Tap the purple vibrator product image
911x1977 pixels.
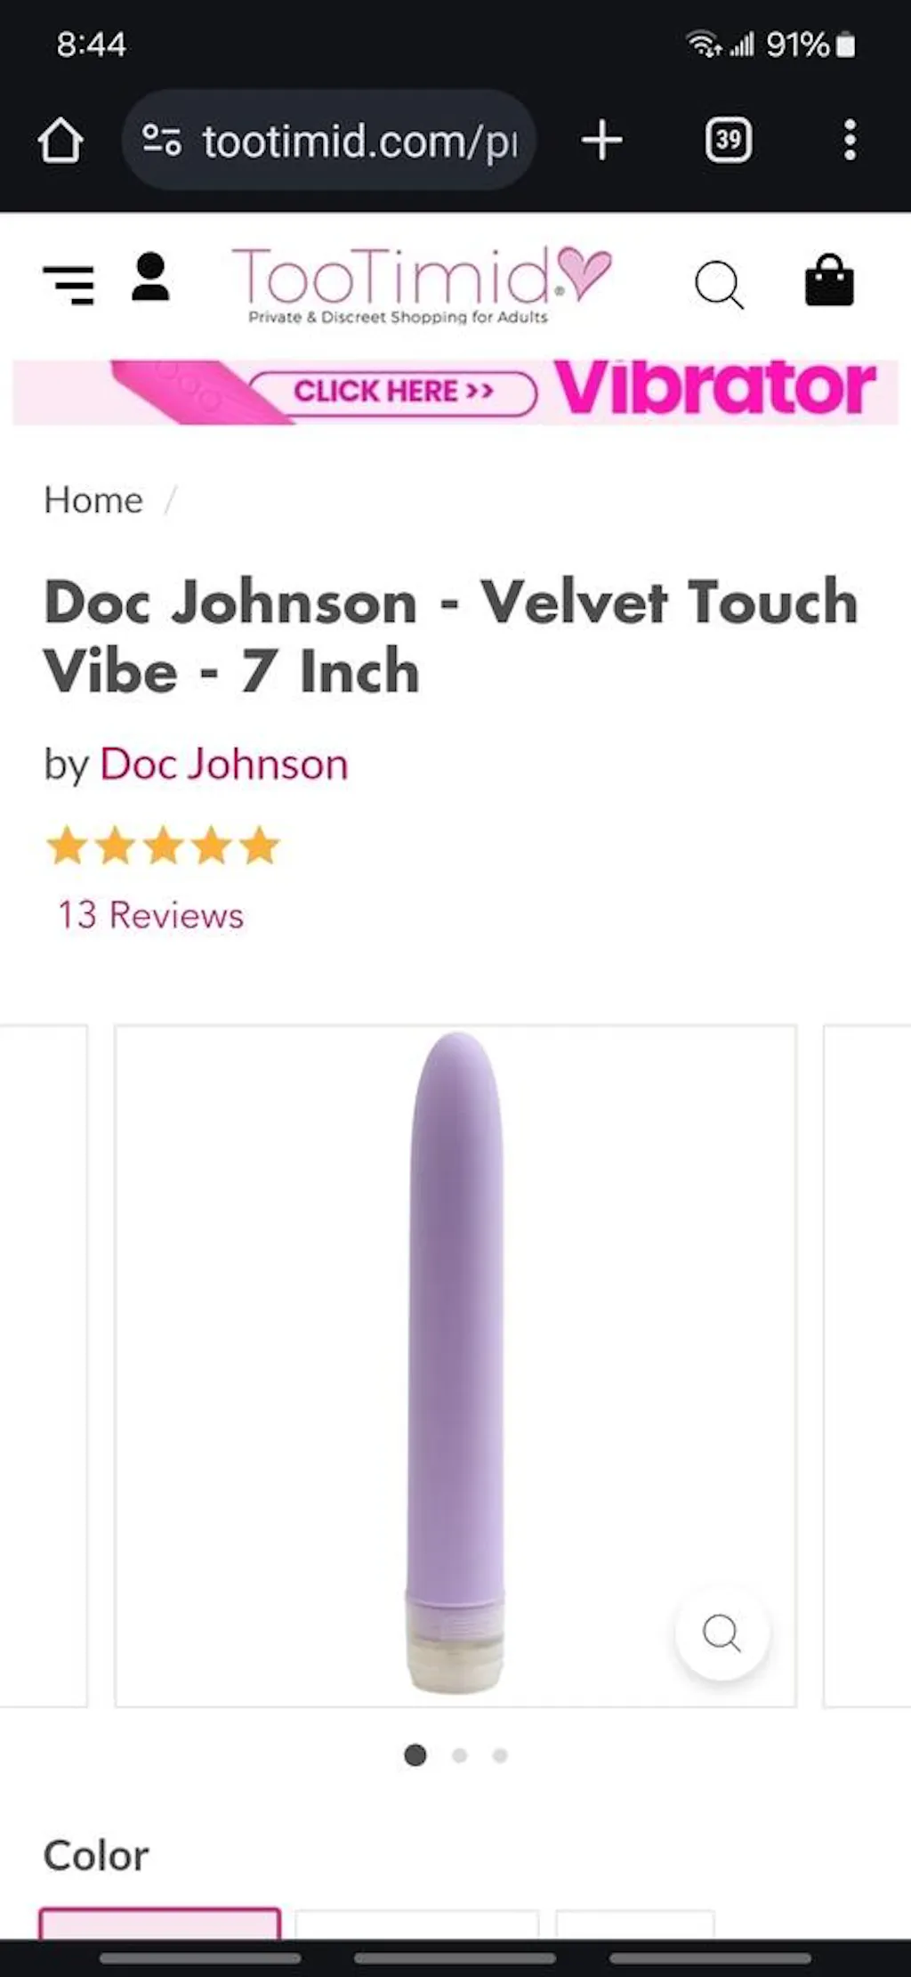(x=455, y=1365)
